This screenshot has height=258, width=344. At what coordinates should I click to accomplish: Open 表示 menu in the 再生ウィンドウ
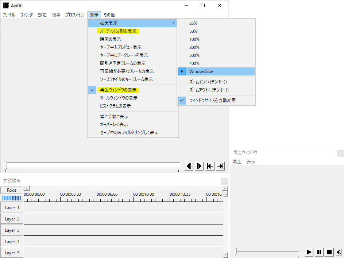coord(251,162)
